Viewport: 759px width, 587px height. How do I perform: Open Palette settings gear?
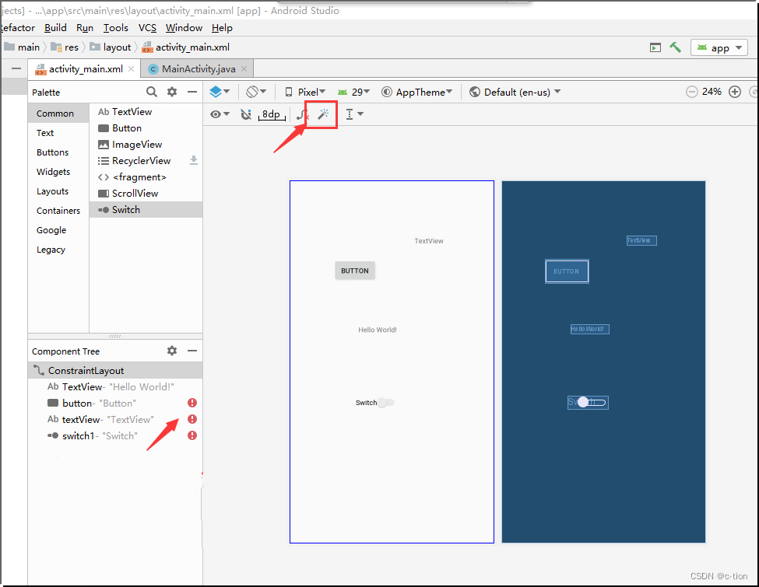pyautogui.click(x=172, y=92)
